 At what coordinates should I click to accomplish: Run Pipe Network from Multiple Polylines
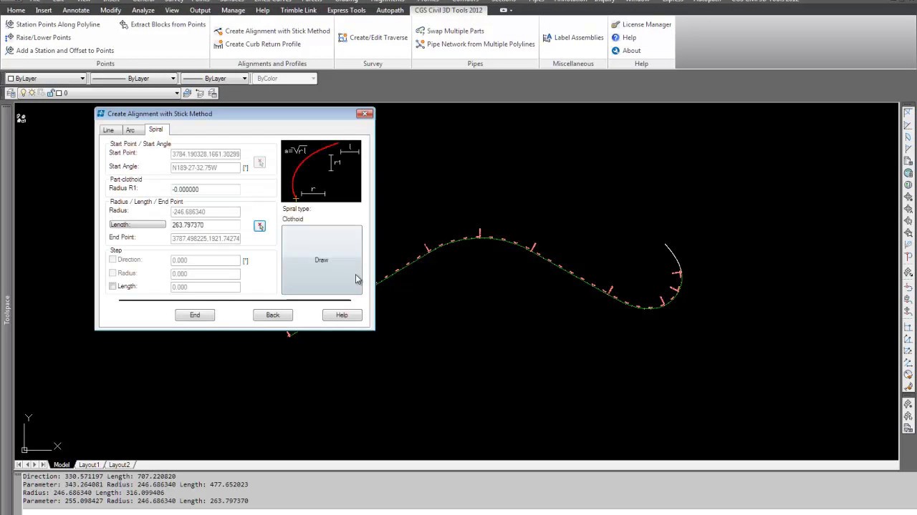coord(475,44)
